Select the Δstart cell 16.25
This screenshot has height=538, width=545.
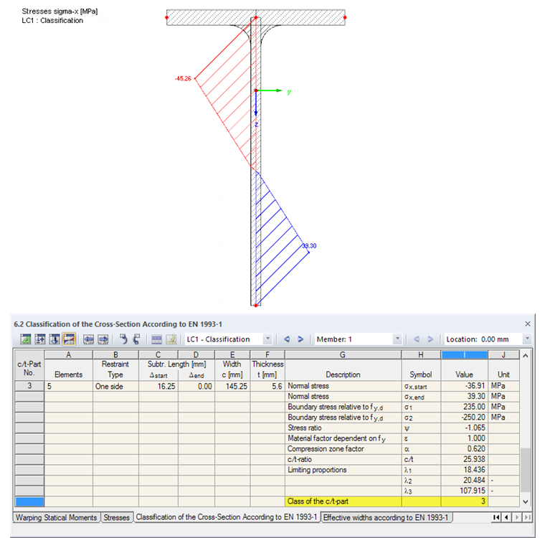click(158, 387)
